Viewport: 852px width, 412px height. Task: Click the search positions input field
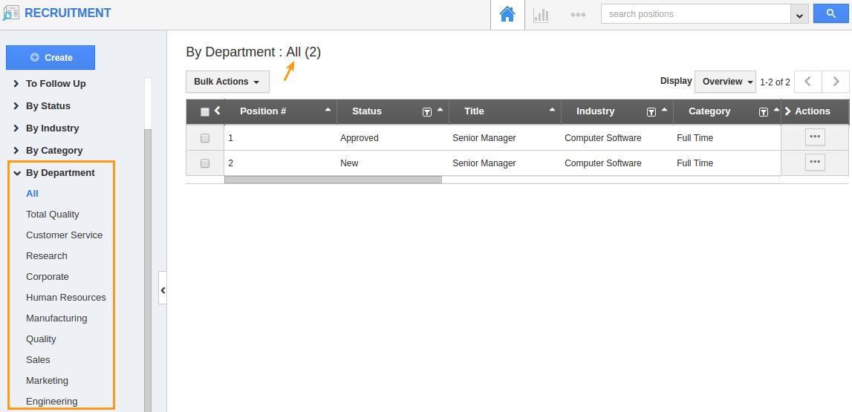695,14
